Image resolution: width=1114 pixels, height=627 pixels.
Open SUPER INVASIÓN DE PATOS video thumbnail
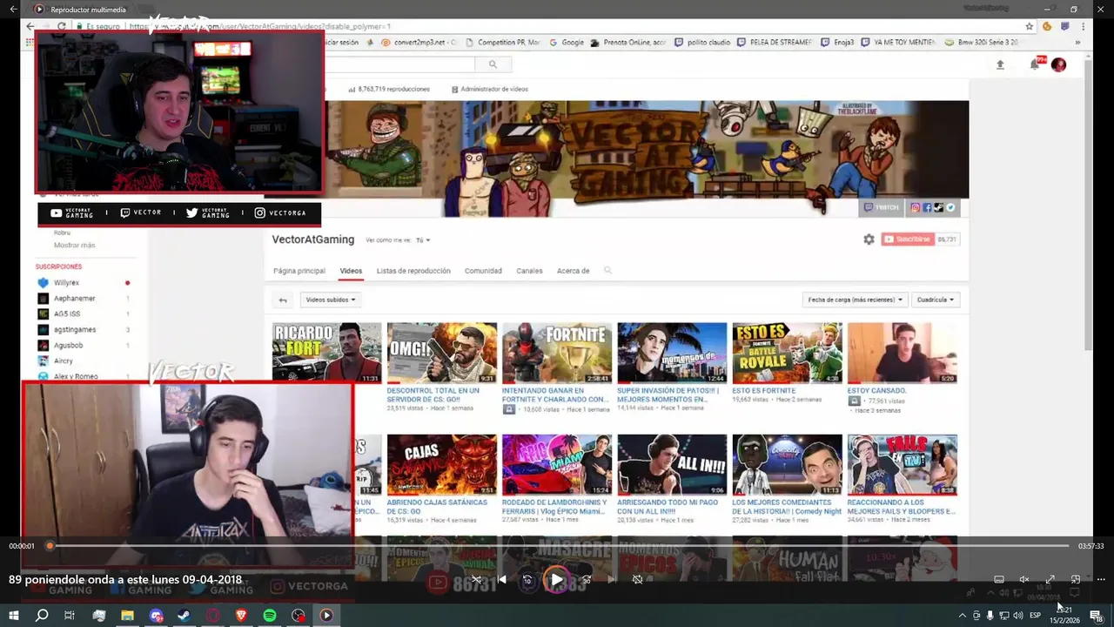point(672,353)
